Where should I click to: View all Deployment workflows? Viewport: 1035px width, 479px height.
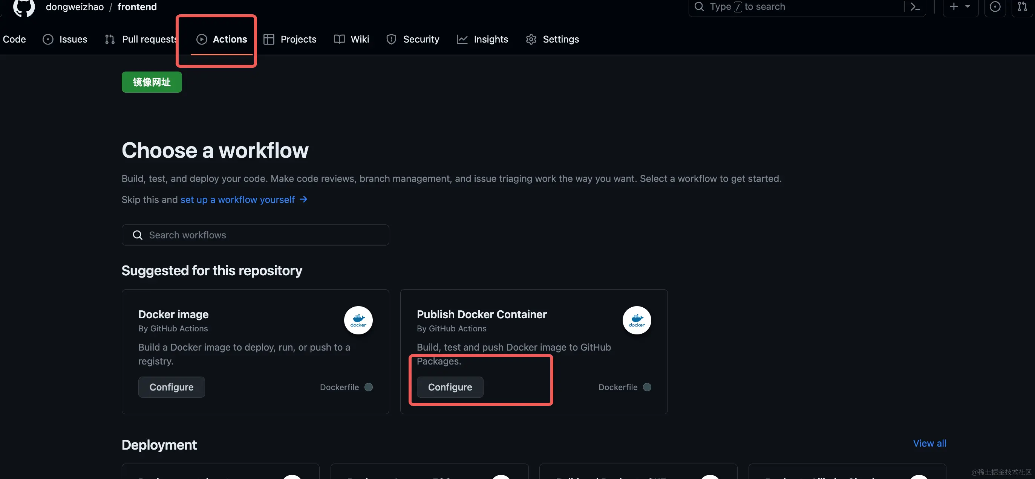click(x=929, y=443)
